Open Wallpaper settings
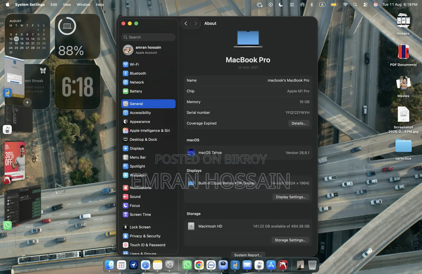Screen dimensions: 422x274 (148, 175)
